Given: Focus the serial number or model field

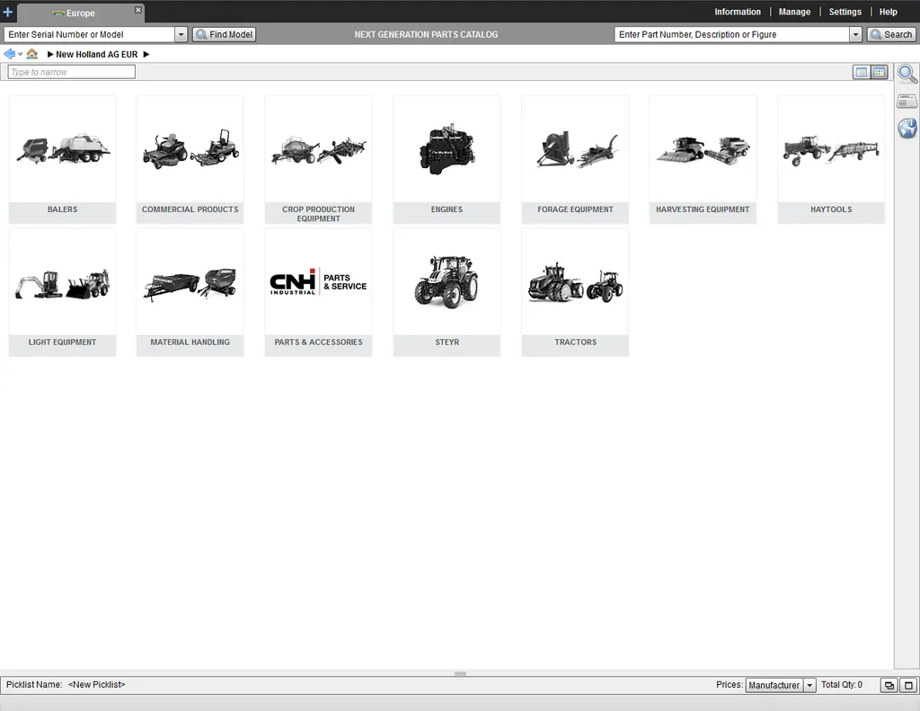Looking at the screenshot, I should coord(89,35).
